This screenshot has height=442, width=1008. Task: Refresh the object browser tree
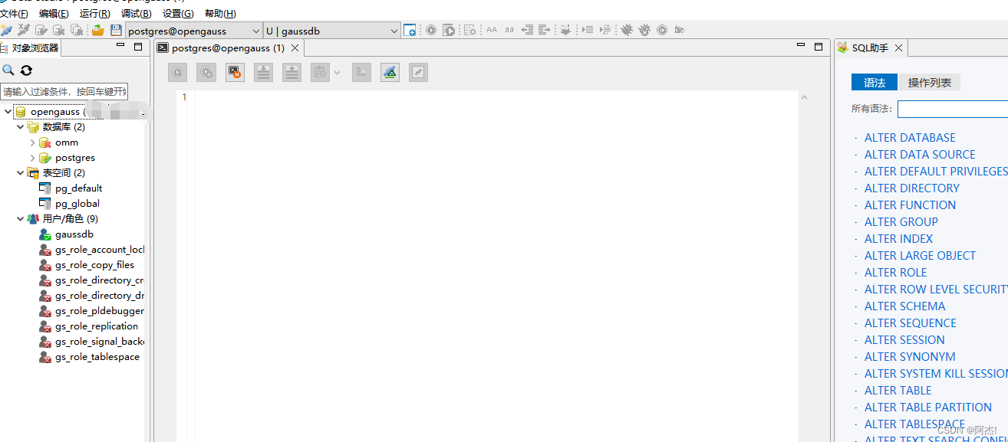(26, 70)
